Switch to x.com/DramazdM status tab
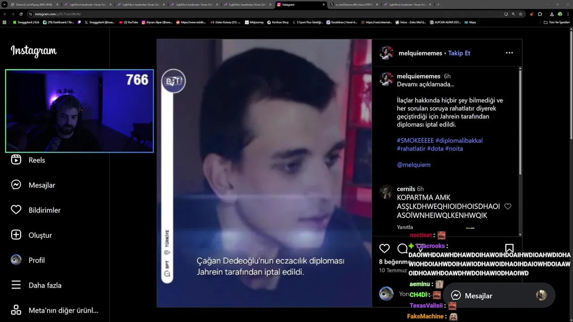 coord(354,4)
